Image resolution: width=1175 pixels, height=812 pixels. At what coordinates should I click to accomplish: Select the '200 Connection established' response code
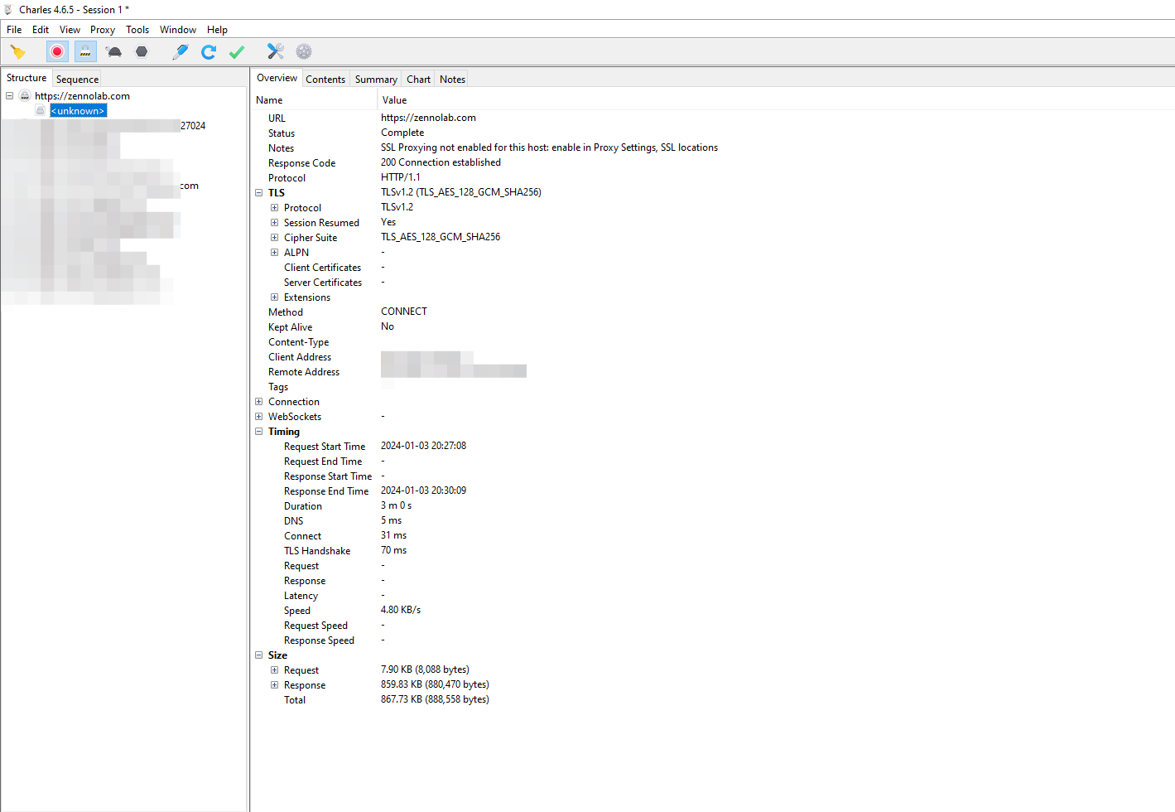coord(441,162)
